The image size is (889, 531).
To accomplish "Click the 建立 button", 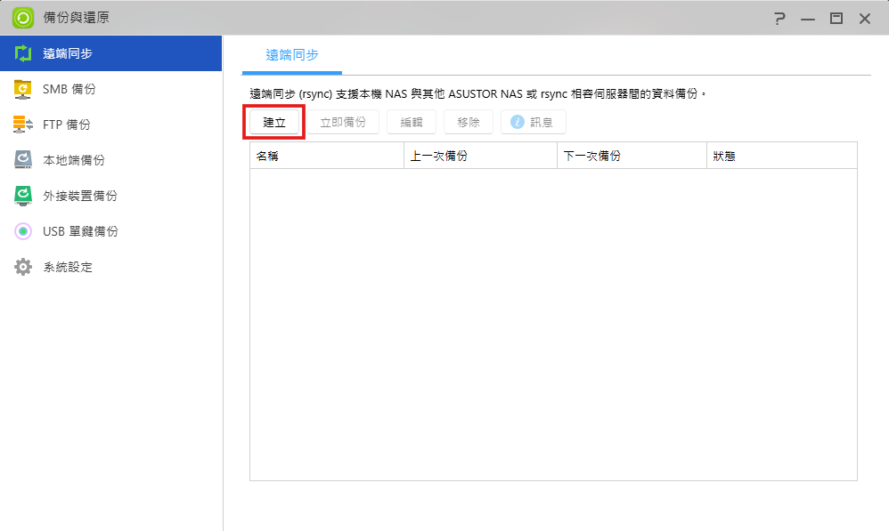I will tap(274, 122).
